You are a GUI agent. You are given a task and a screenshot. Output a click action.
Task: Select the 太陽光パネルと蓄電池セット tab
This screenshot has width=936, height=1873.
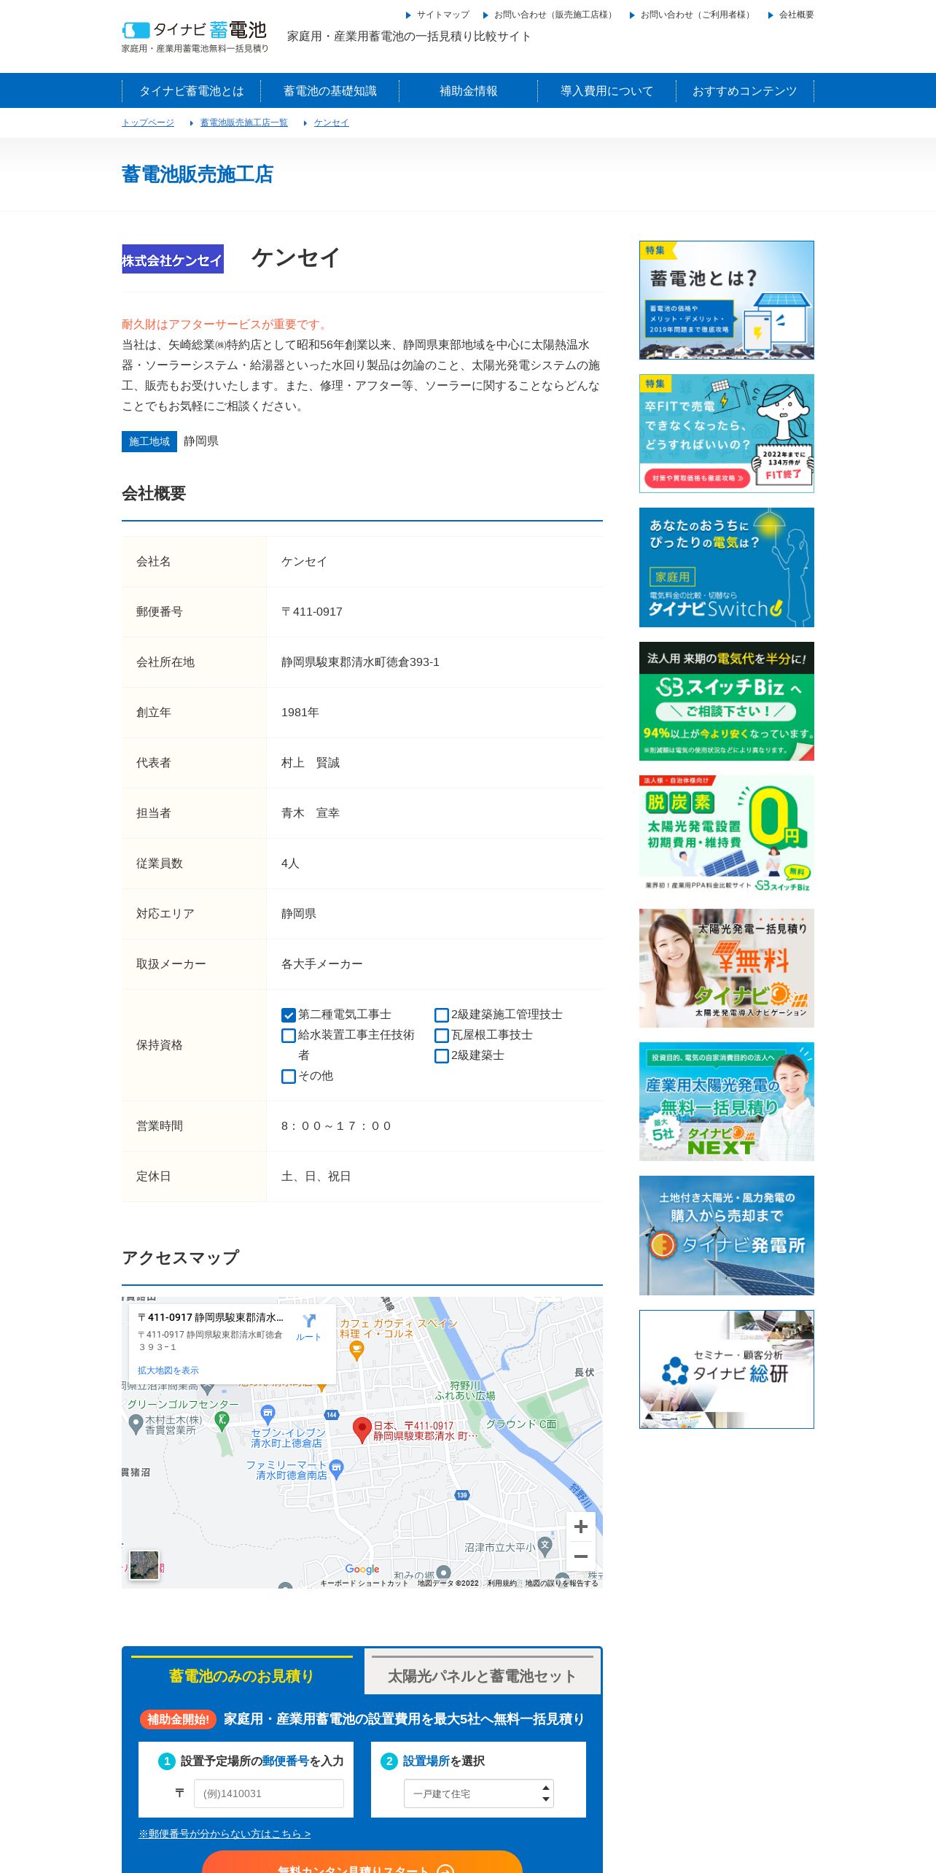point(482,1676)
